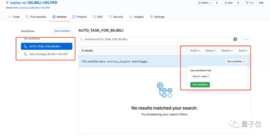Viewport: 270px width, 136px height.
Task: Switch to the Code tab
Action: 14,17
